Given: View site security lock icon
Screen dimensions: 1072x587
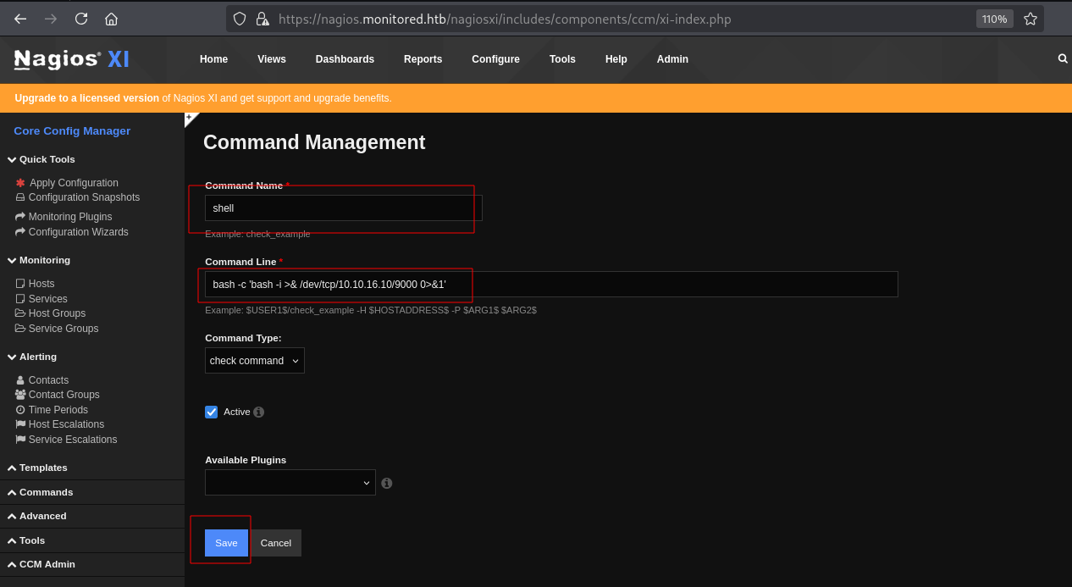Looking at the screenshot, I should point(262,19).
